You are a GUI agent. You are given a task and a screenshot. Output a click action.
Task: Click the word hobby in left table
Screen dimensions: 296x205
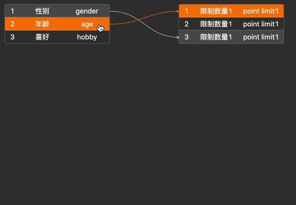(x=87, y=37)
